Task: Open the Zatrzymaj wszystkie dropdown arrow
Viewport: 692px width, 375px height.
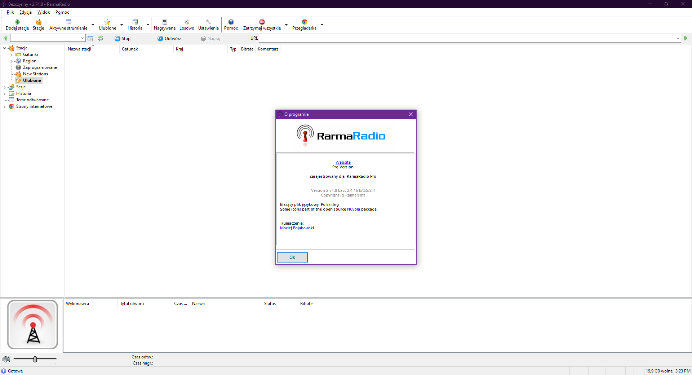Action: pos(287,25)
